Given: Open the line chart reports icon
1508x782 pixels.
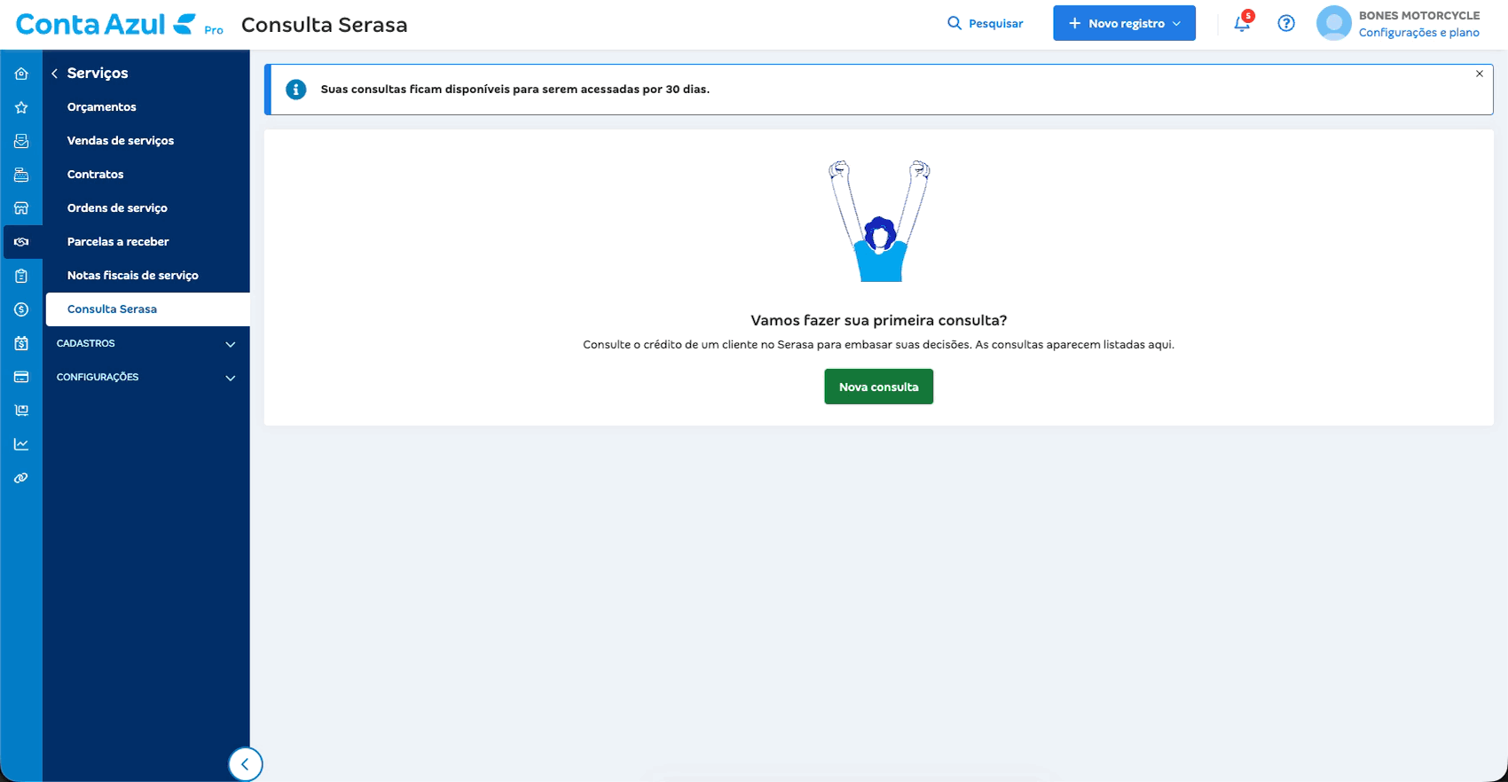Looking at the screenshot, I should pyautogui.click(x=21, y=444).
